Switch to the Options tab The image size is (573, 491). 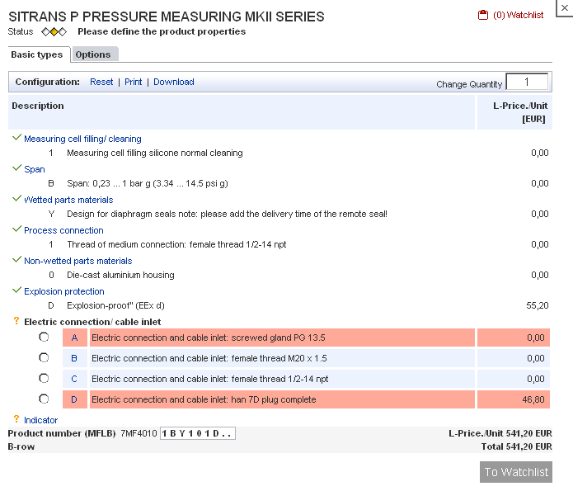point(95,54)
